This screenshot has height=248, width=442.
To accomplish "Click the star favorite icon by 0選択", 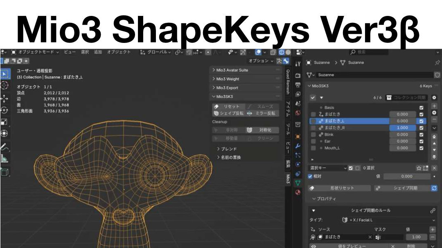I will tap(419, 168).
